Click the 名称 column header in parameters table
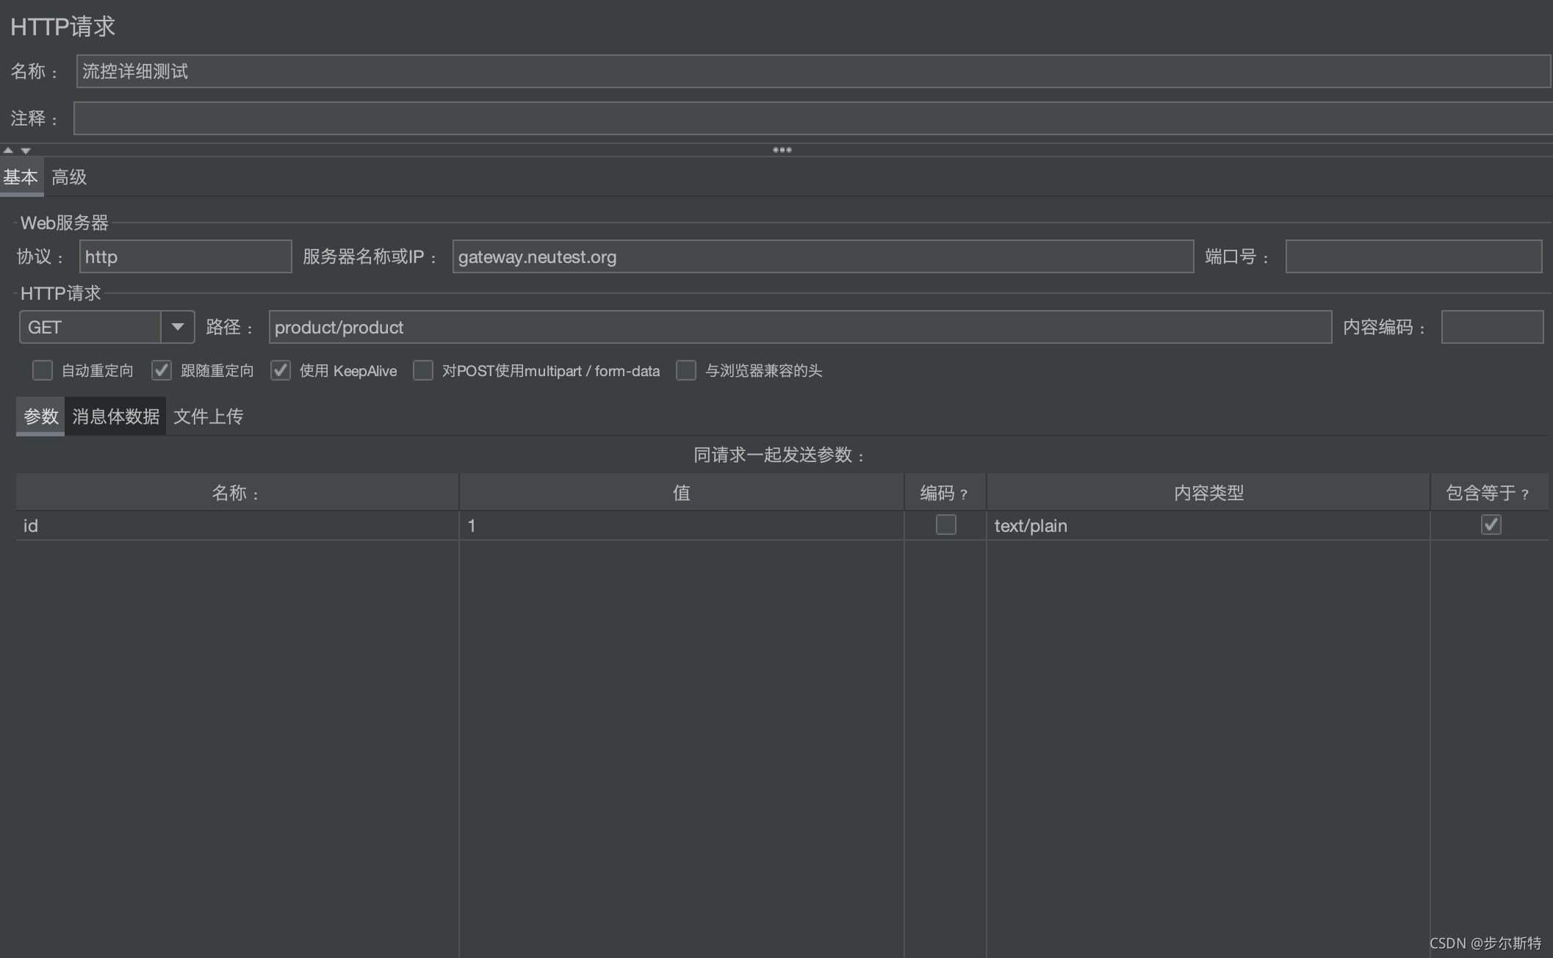The image size is (1553, 958). pyautogui.click(x=237, y=492)
